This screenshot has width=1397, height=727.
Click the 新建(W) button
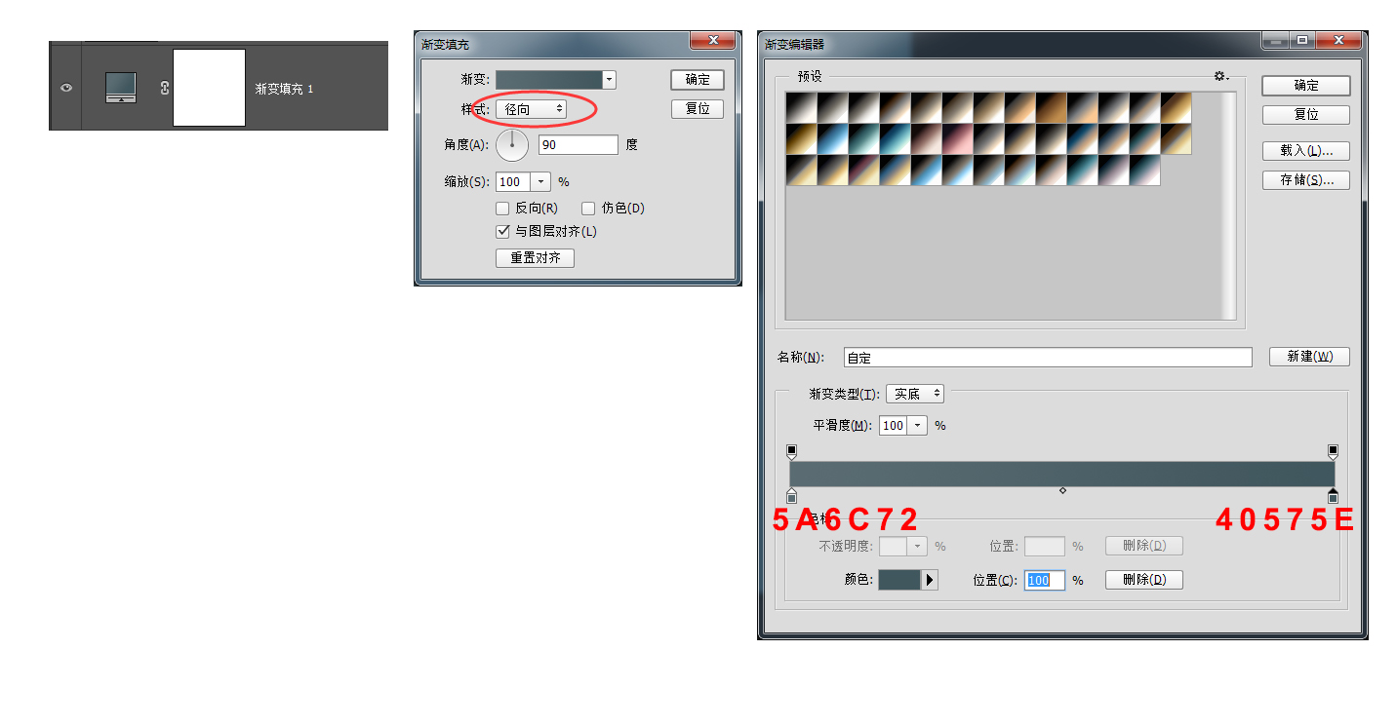tap(1309, 357)
